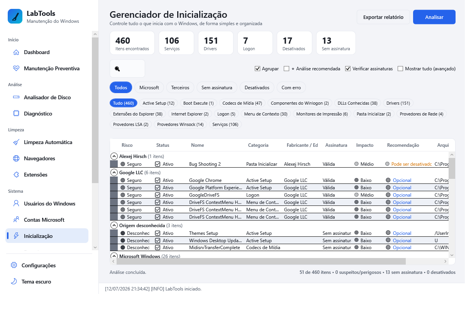Screen dimensions: 471x309
Task: Enable the Análise recomendada checkbox
Action: tap(286, 69)
